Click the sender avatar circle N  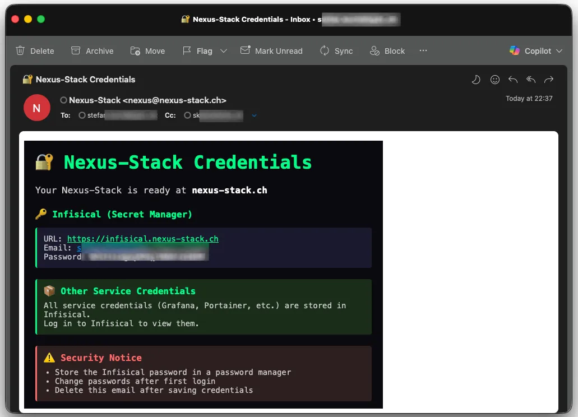point(37,108)
